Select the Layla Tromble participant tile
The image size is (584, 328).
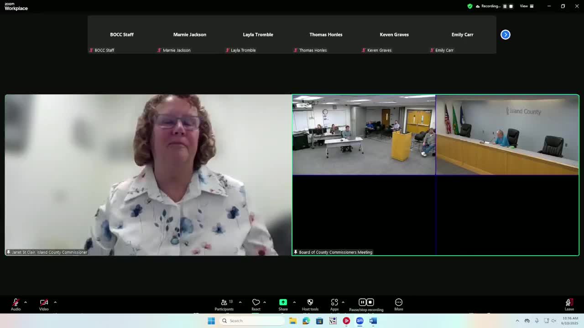pyautogui.click(x=258, y=35)
